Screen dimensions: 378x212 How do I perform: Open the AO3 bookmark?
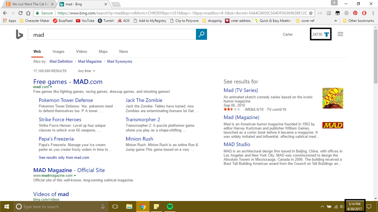coord(123,21)
